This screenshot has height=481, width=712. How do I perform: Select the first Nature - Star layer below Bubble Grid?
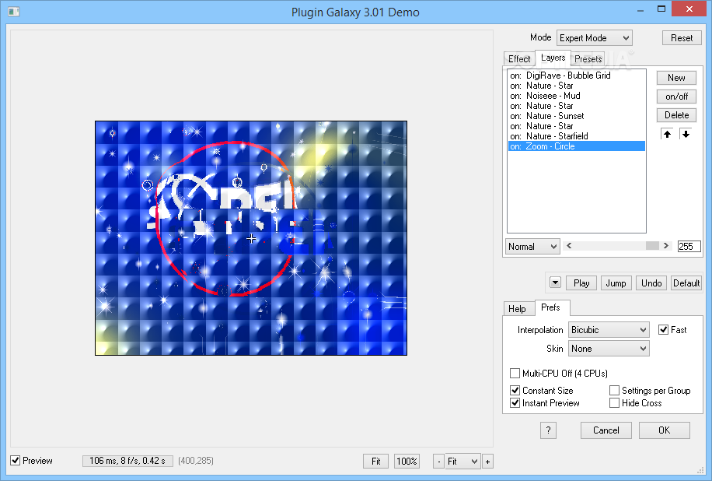576,86
